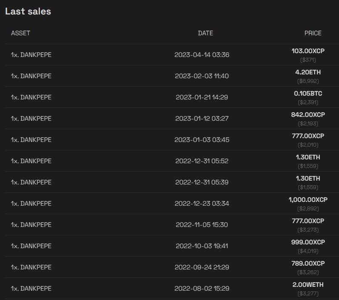Click the 103.00XCP price value
Image resolution: width=339 pixels, height=300 pixels.
pos(308,51)
